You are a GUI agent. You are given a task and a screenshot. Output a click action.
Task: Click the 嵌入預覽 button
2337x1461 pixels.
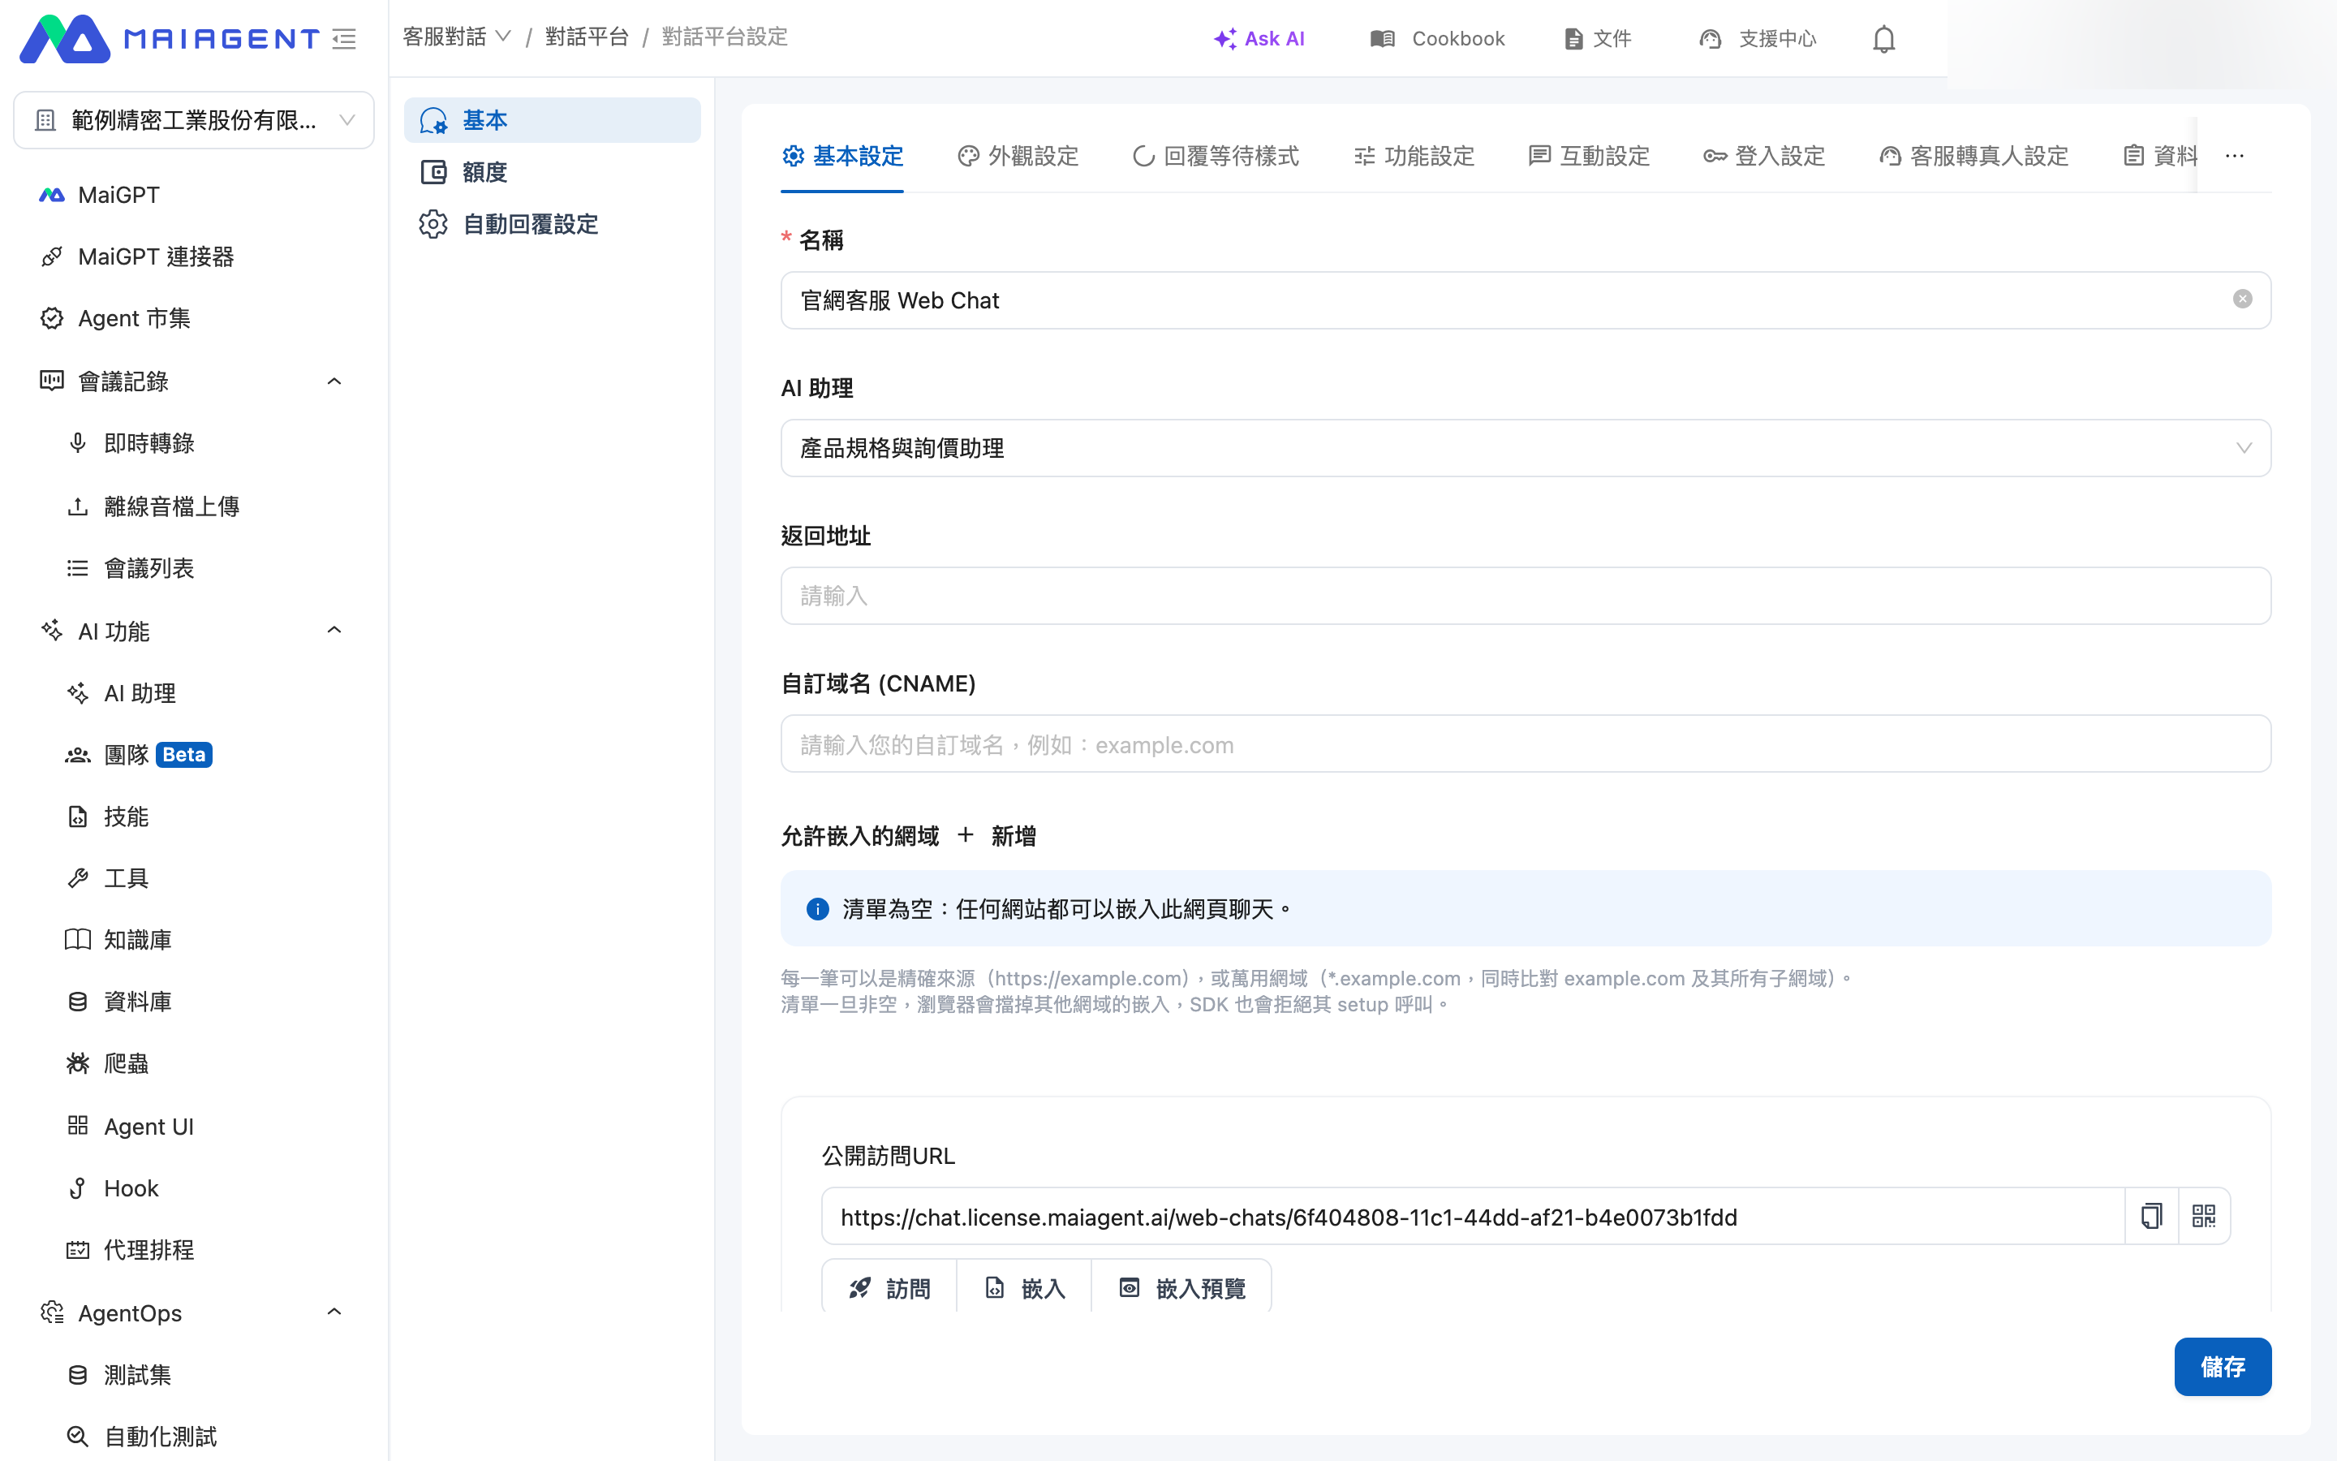pyautogui.click(x=1182, y=1288)
